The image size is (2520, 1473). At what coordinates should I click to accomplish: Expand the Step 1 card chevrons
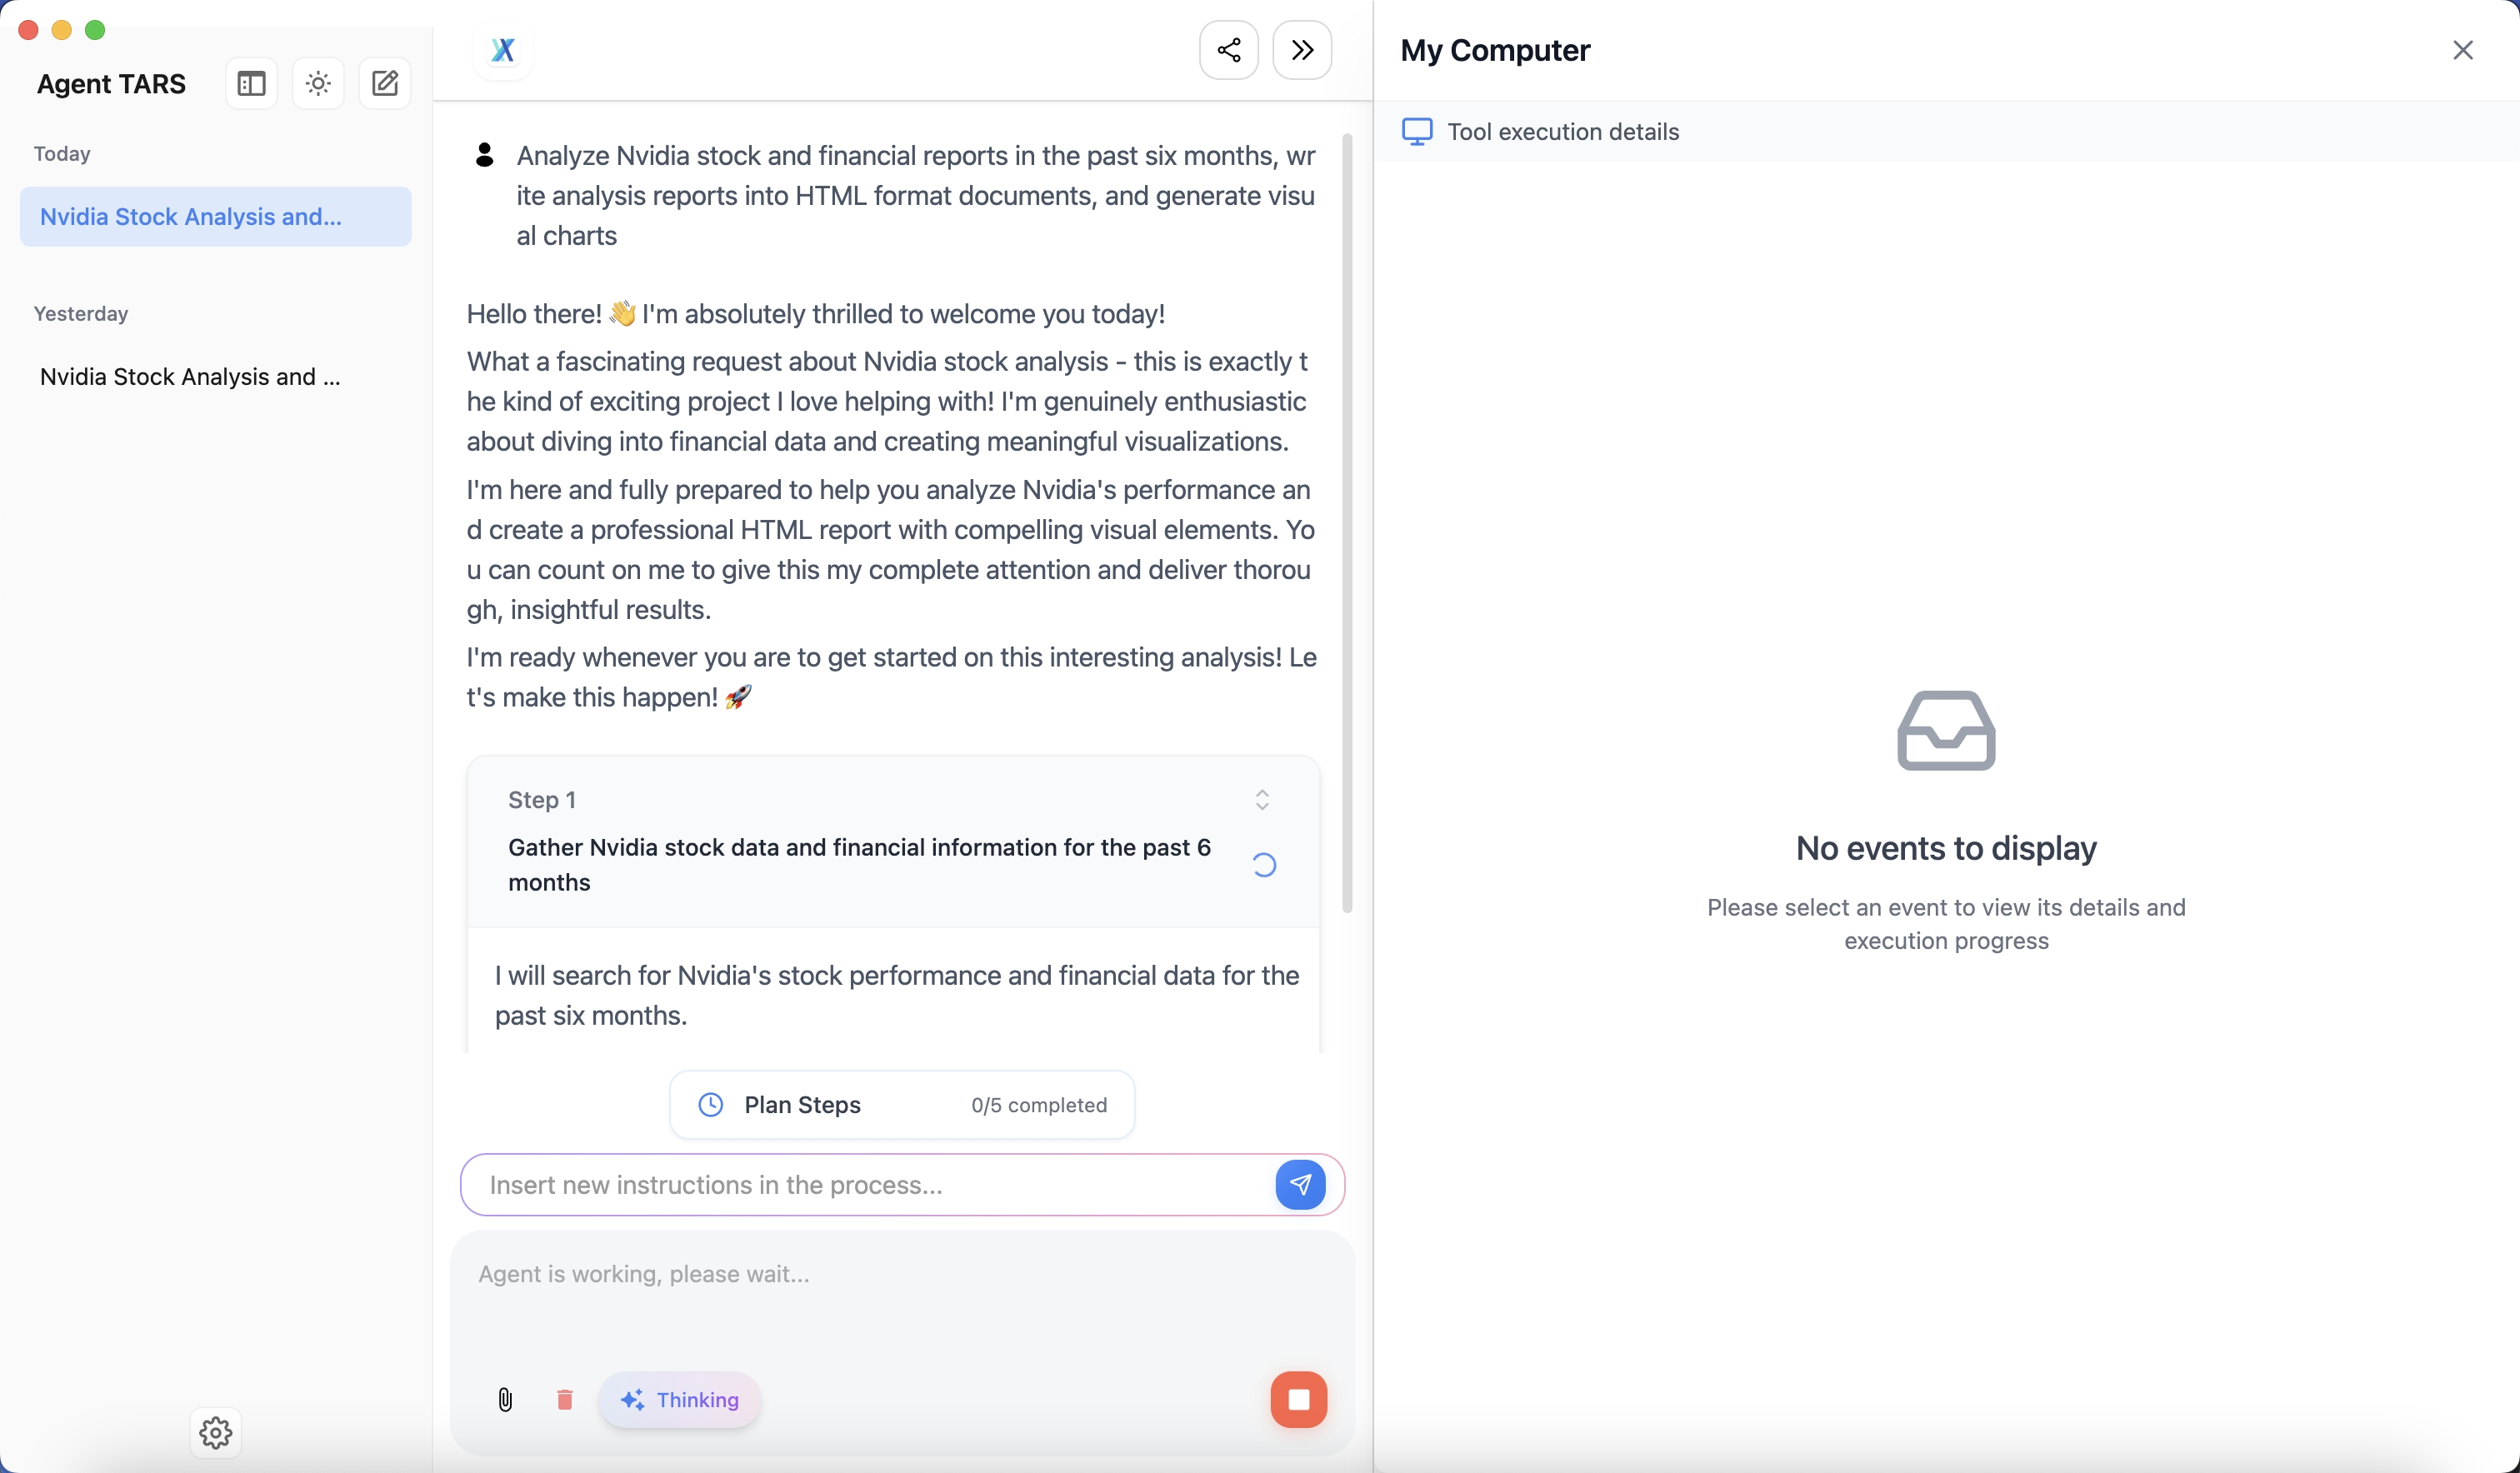coord(1262,799)
